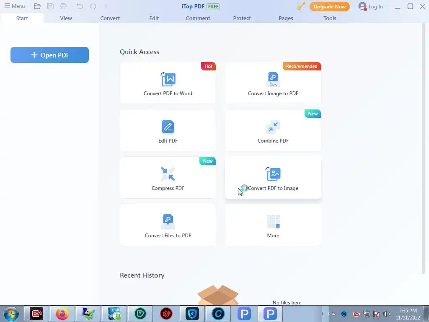Switch to the Comment tab
429x322 pixels.
coord(198,18)
